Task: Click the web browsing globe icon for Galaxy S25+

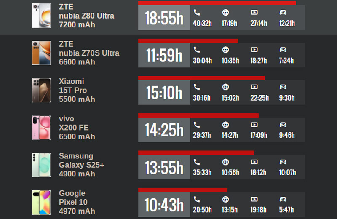Action: click(x=226, y=162)
